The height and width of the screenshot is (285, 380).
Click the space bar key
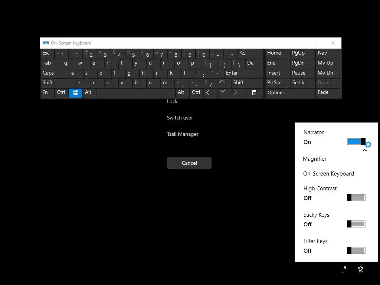tap(136, 93)
